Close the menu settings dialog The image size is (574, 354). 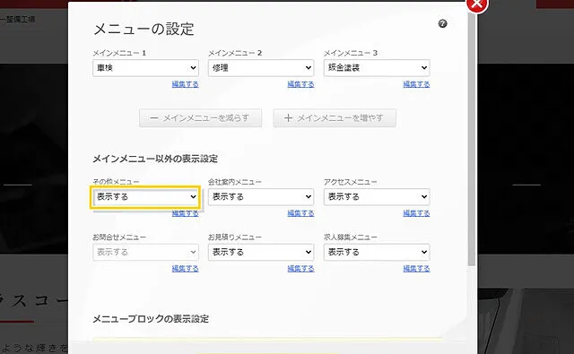point(476,4)
